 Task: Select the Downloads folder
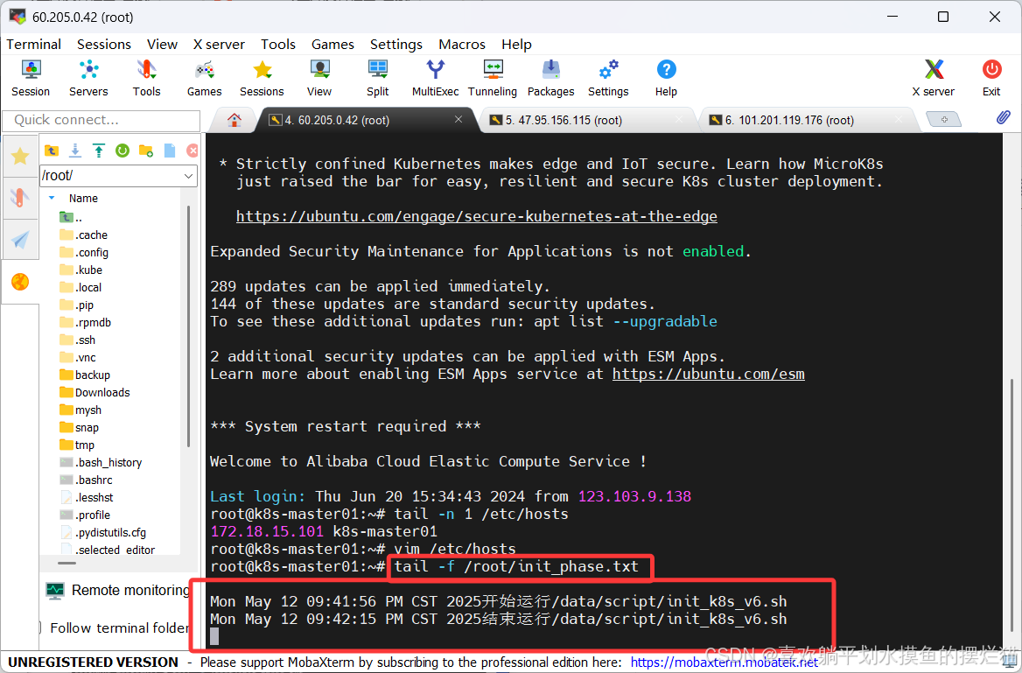coord(94,393)
